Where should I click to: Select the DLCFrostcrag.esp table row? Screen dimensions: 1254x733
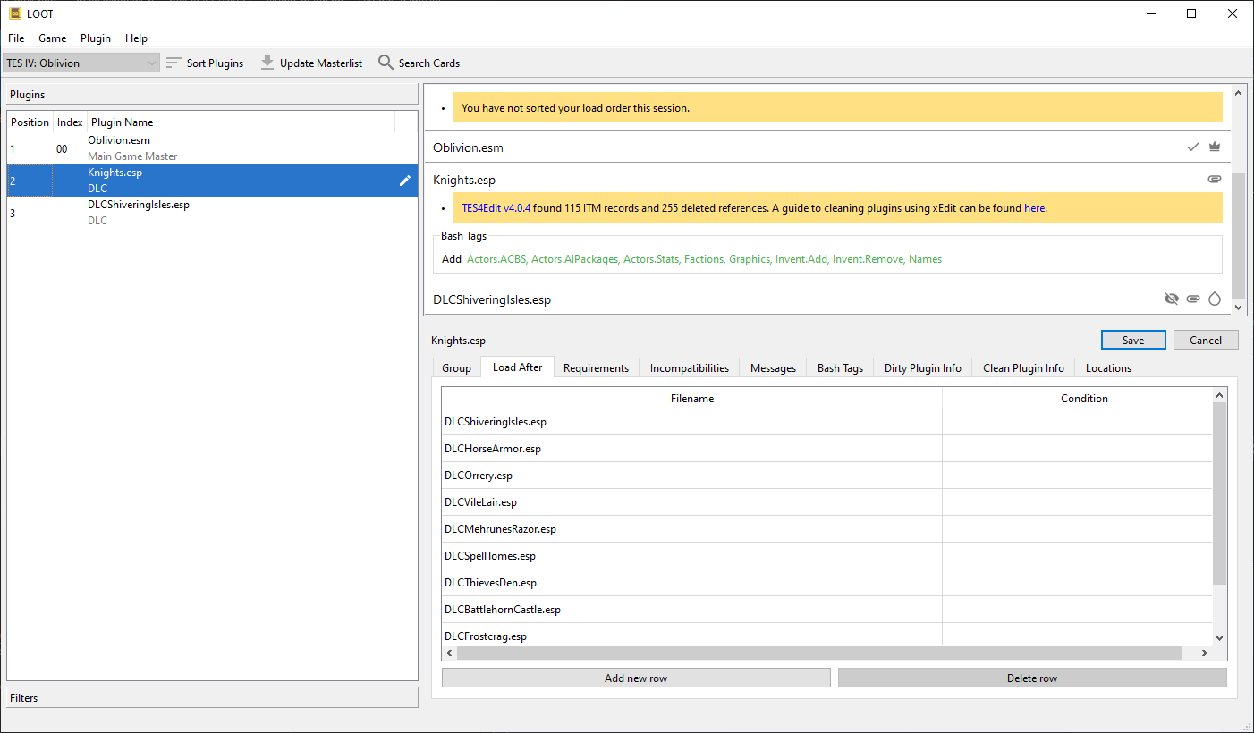(x=827, y=635)
